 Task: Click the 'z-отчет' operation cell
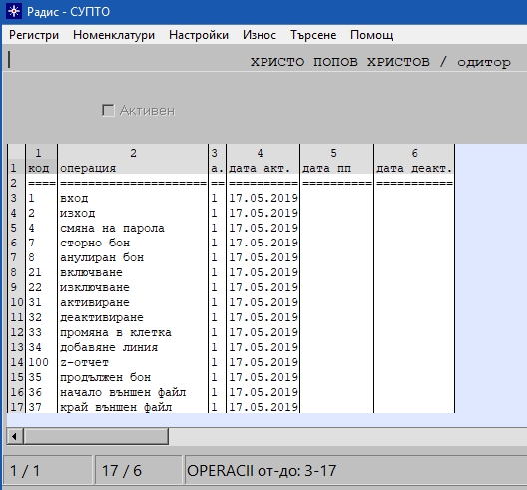point(133,362)
